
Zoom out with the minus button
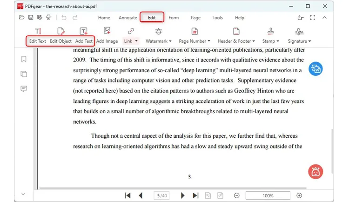236,195
